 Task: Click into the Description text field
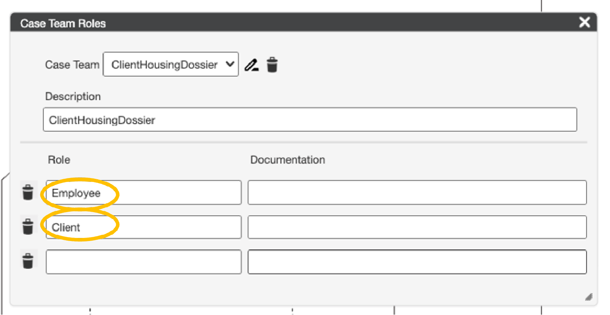click(309, 120)
